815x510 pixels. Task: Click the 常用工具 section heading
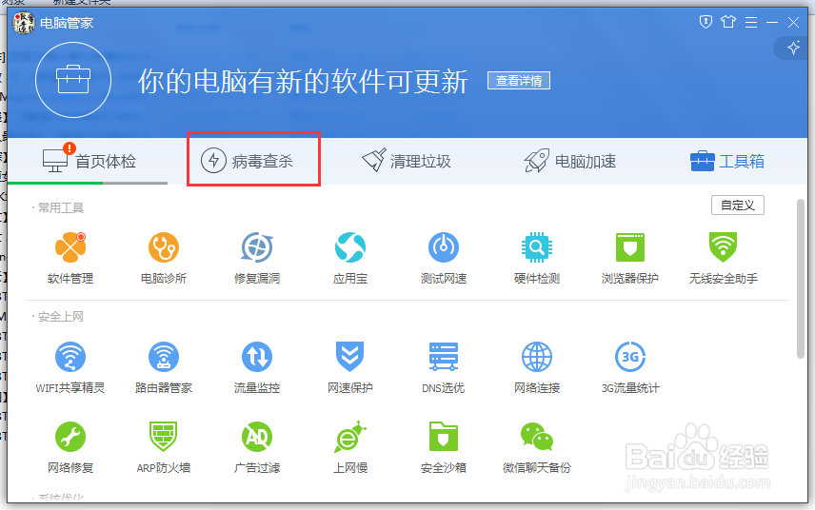[61, 207]
